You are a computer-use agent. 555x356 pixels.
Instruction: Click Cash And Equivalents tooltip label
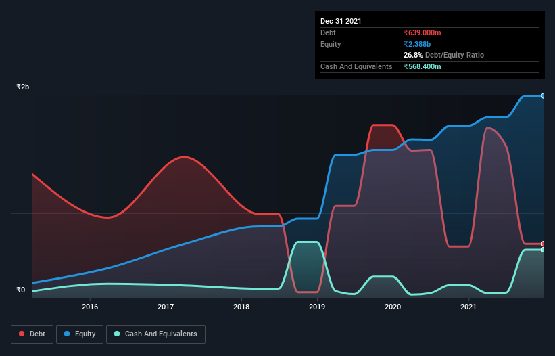[356, 66]
